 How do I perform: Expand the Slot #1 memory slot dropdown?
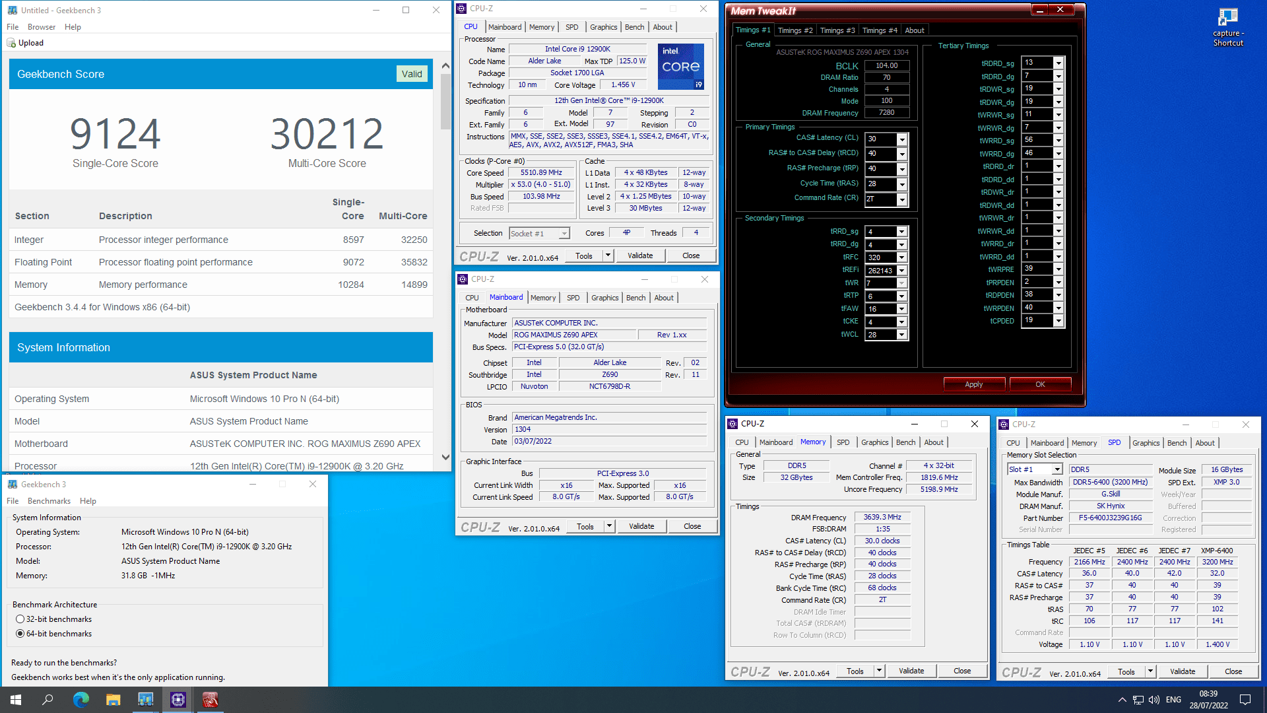[1056, 469]
